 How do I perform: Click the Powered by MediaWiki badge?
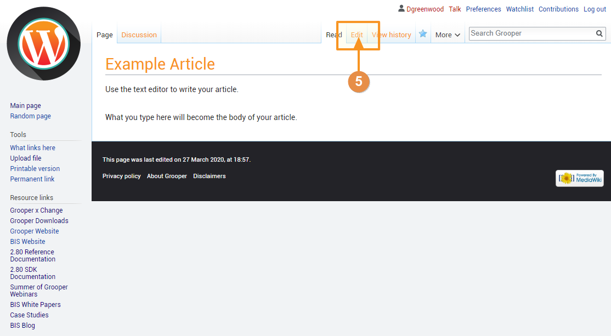click(580, 178)
